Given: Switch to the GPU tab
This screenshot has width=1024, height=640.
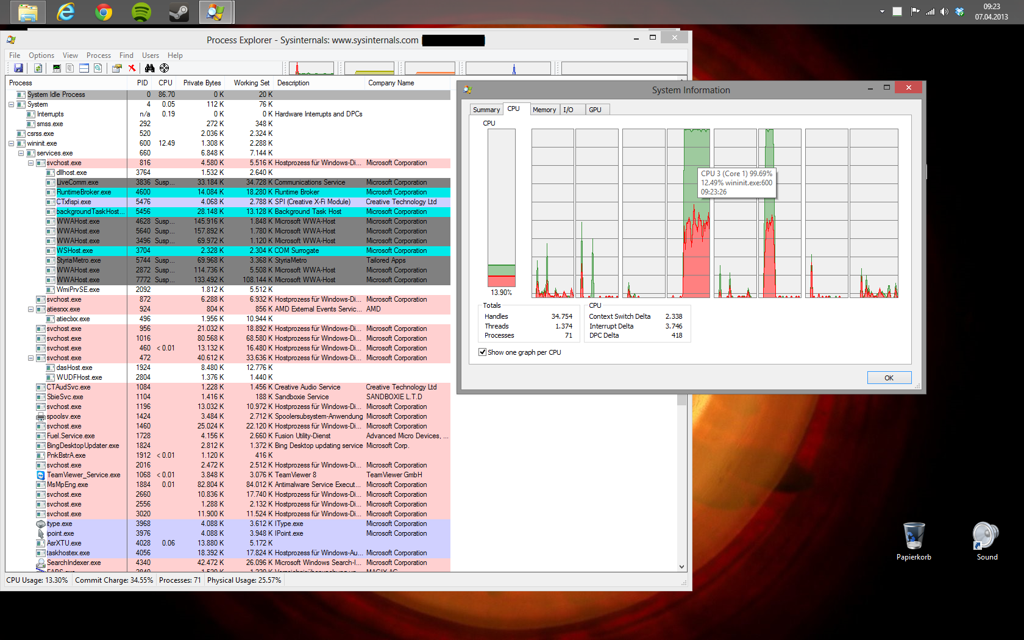Looking at the screenshot, I should click(596, 110).
